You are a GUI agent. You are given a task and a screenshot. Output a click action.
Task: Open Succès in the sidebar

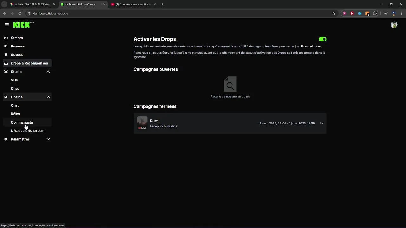coord(27,55)
